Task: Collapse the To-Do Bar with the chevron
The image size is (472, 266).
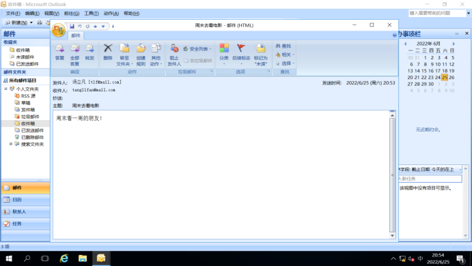Action: [x=457, y=33]
